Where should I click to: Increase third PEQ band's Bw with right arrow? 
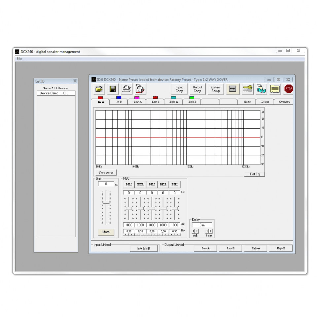tap(155, 235)
